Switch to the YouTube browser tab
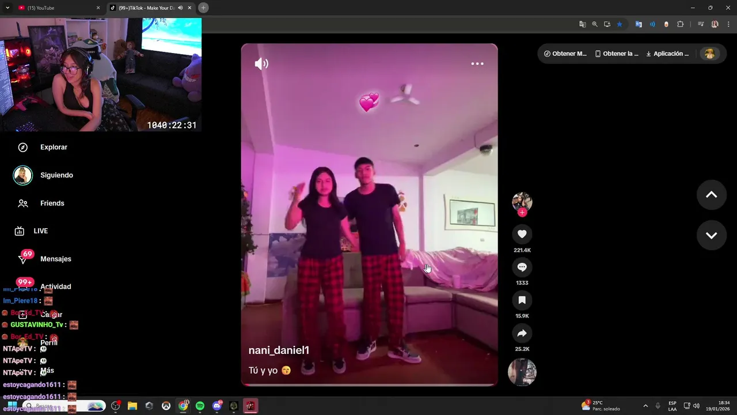 [x=58, y=7]
